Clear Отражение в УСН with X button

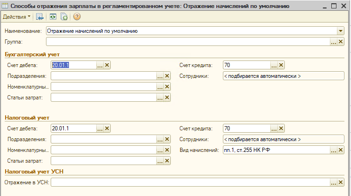point(341,182)
